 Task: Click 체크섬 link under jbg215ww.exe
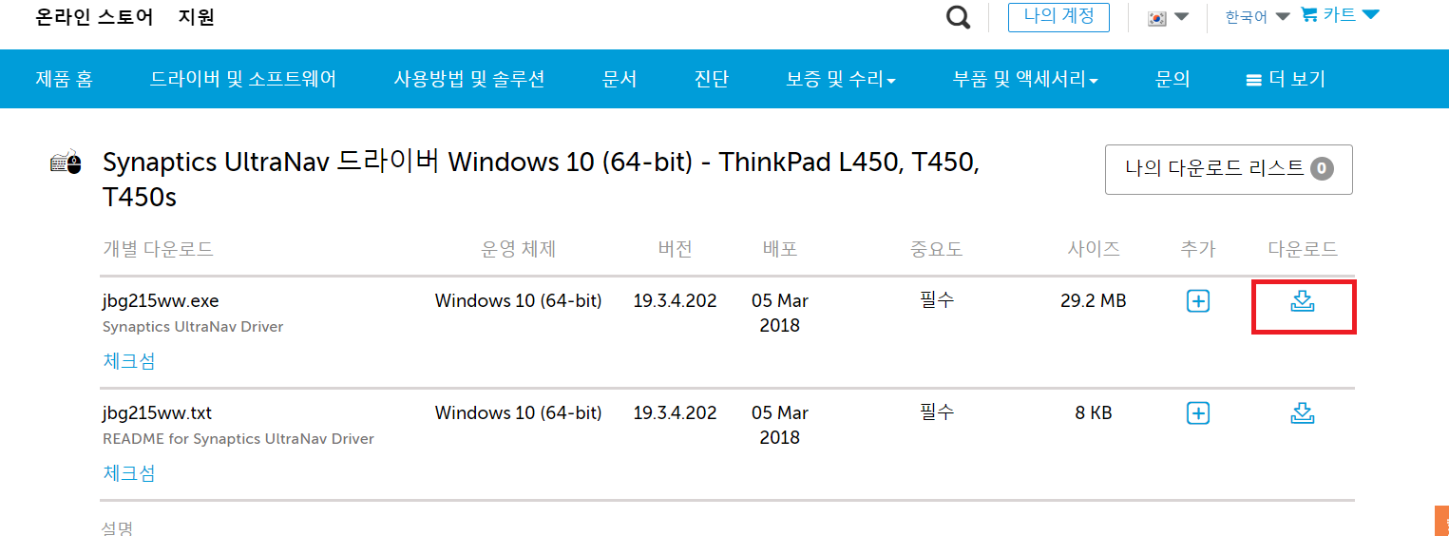coord(128,361)
